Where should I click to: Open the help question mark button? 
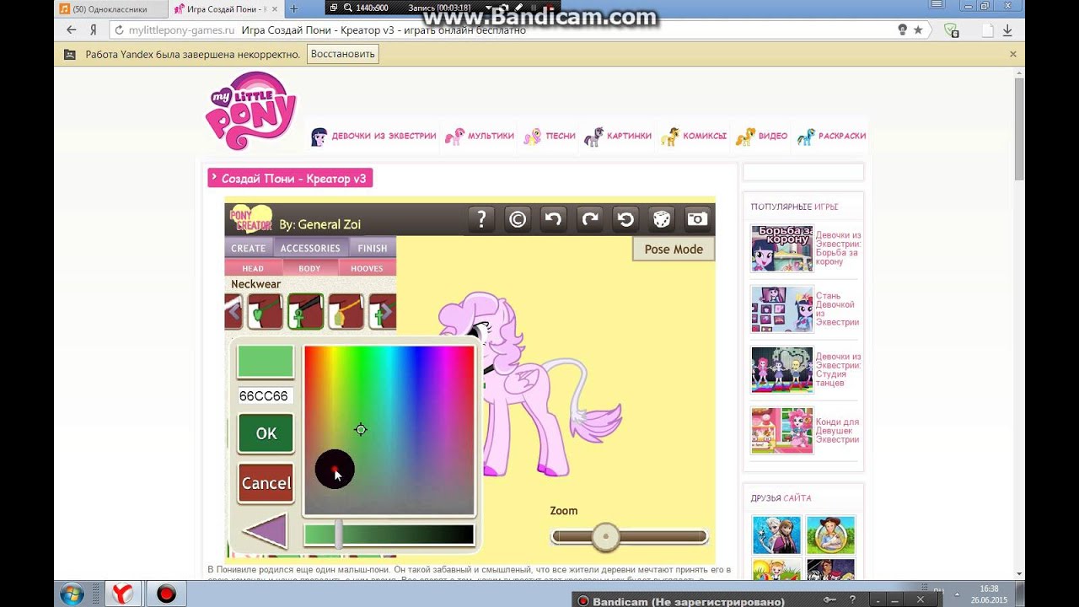[481, 219]
